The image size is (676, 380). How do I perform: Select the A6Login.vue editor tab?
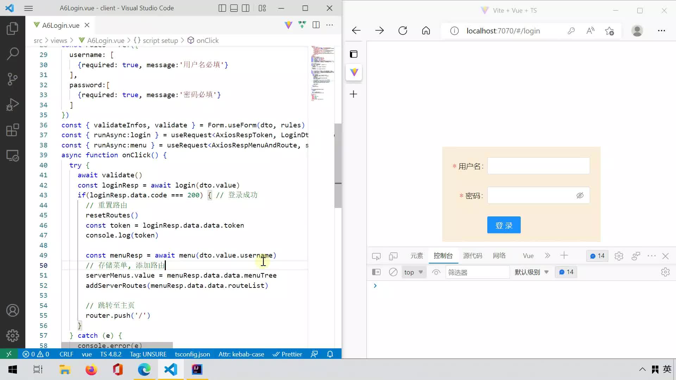tap(61, 25)
